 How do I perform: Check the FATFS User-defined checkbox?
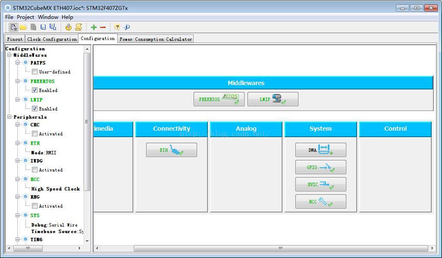pos(34,72)
